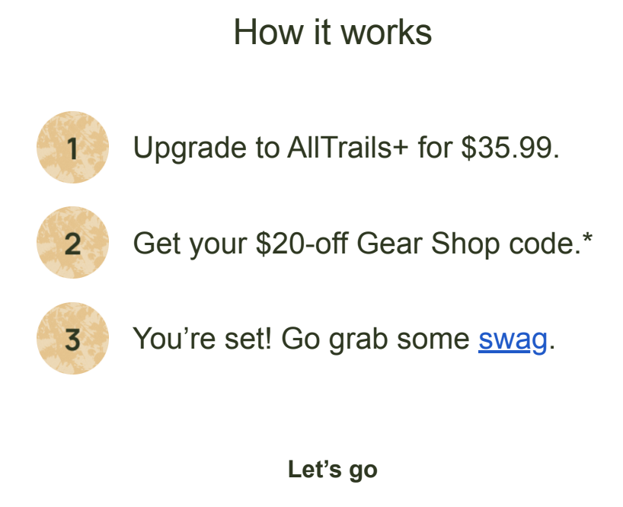Viewport: 623px width, 507px height.
Task: Click the $35.99 price text
Action: 510,148
